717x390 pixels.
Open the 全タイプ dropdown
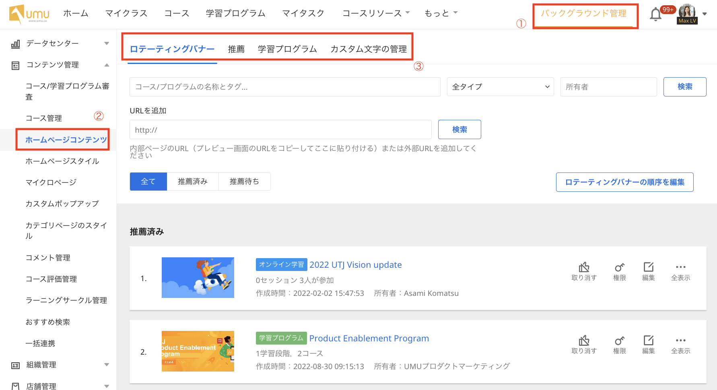pyautogui.click(x=500, y=87)
